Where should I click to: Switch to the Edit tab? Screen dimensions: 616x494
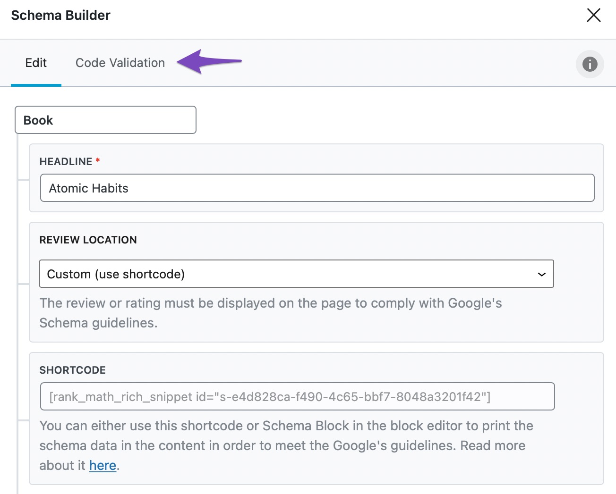pyautogui.click(x=36, y=63)
